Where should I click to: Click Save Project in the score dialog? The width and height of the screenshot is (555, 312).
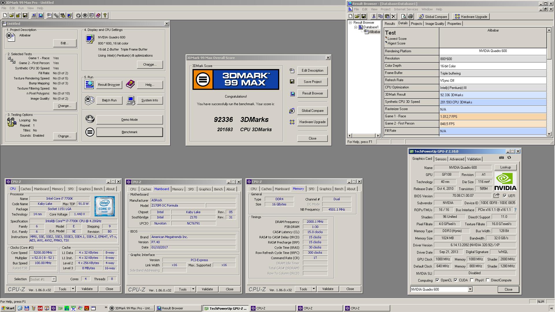click(x=312, y=82)
